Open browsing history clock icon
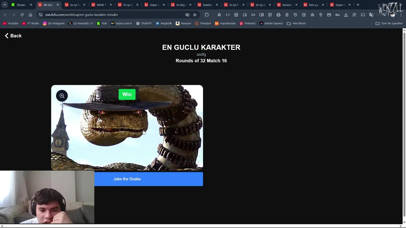Image resolution: width=406 pixels, height=228 pixels. coord(295,15)
